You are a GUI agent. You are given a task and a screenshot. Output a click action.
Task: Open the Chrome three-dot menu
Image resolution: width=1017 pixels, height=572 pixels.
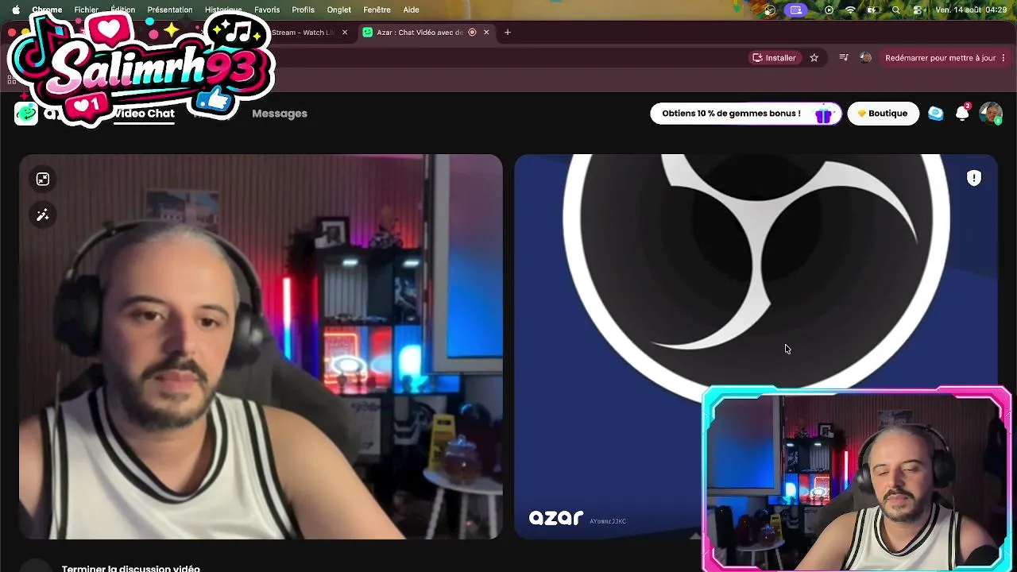point(1003,58)
